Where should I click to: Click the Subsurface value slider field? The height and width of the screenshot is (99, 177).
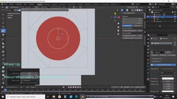tap(168, 81)
